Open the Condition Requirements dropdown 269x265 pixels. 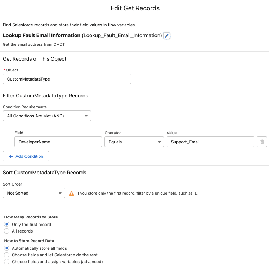point(47,116)
